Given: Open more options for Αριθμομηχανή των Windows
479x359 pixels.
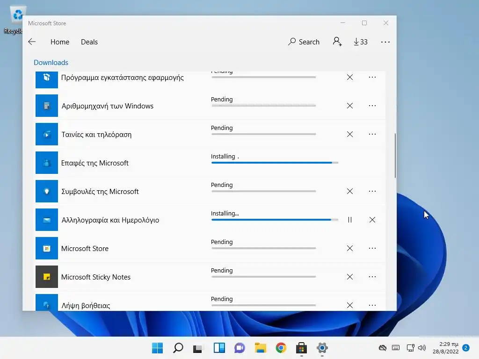Looking at the screenshot, I should coord(372,106).
